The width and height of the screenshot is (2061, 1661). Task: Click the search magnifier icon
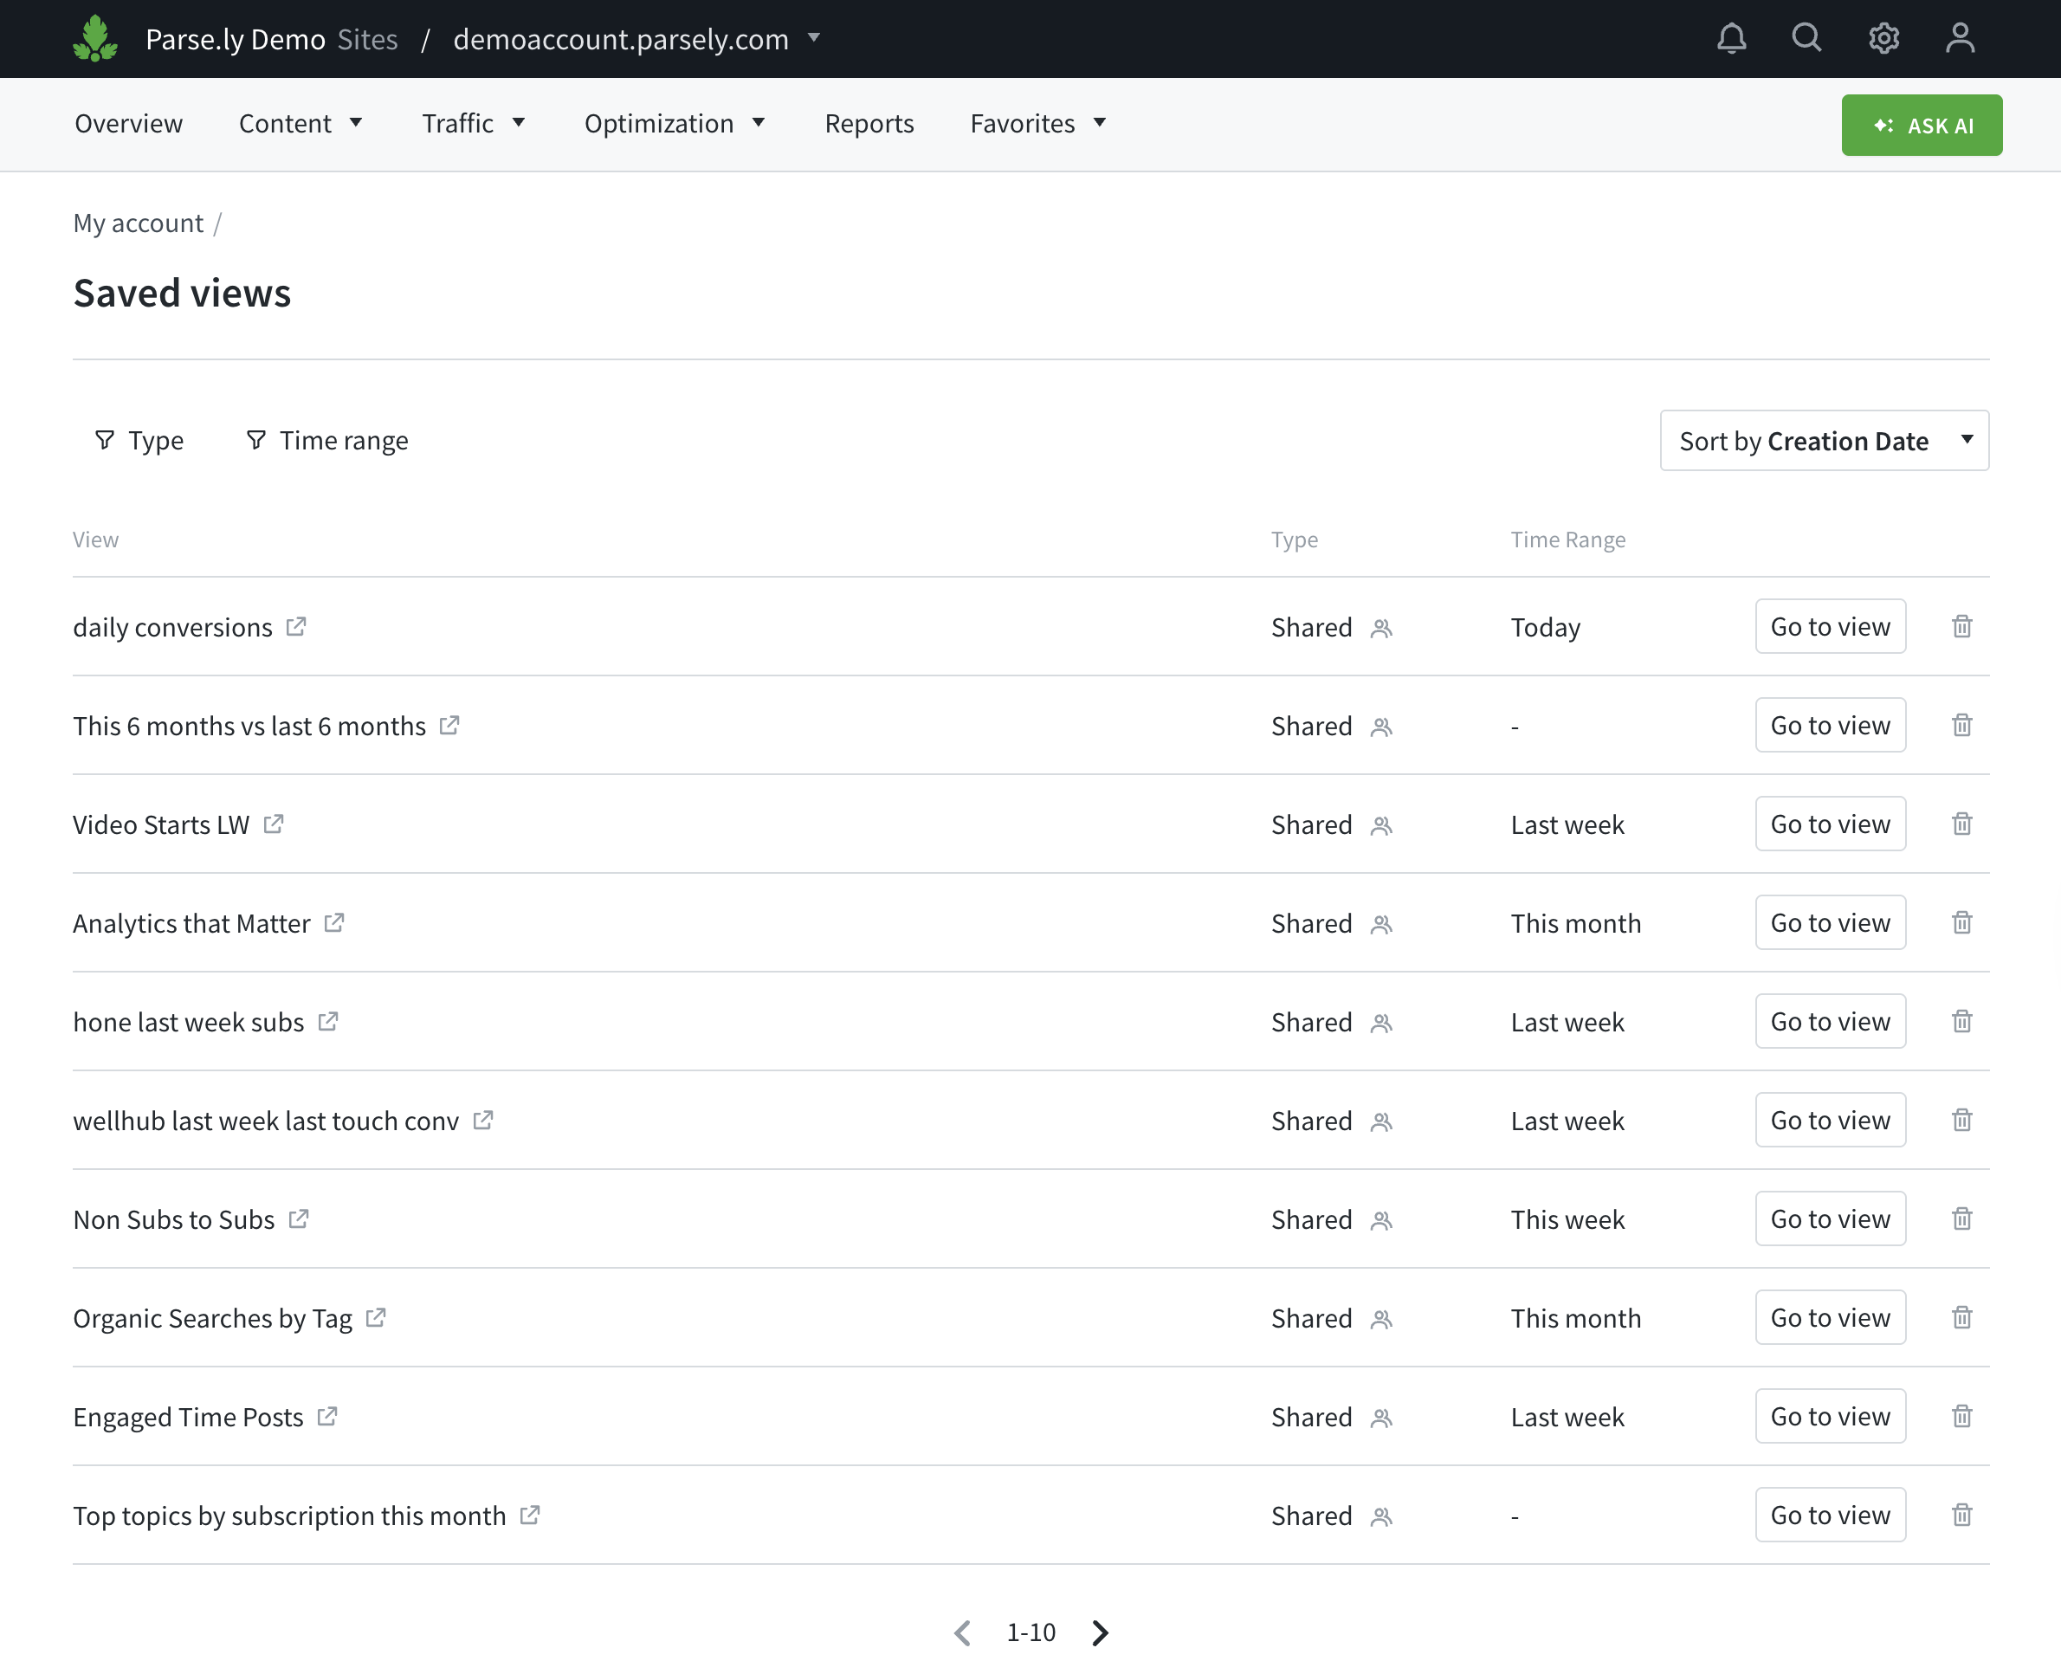point(1806,38)
